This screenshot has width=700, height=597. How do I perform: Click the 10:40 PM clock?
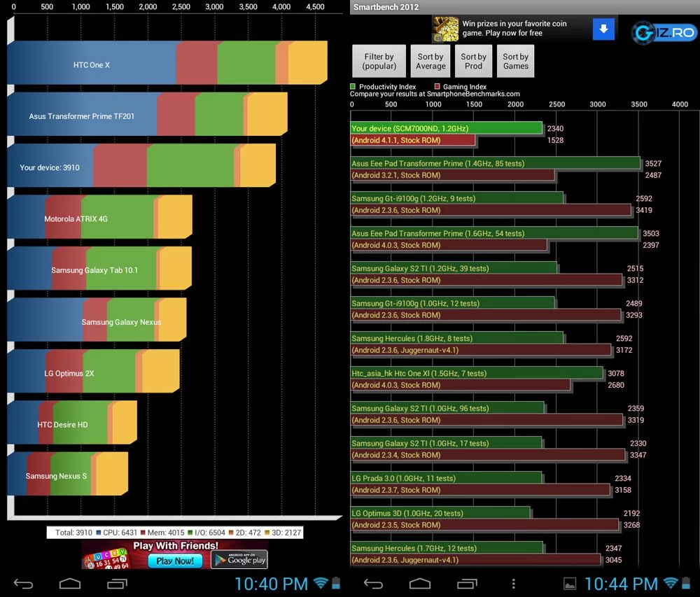272,584
